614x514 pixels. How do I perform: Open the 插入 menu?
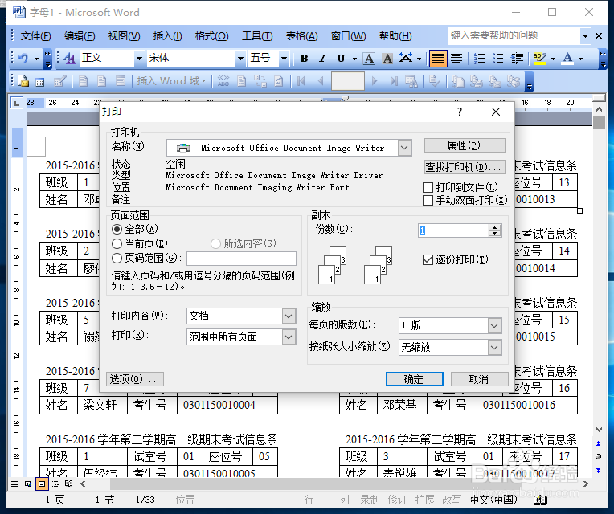click(168, 36)
